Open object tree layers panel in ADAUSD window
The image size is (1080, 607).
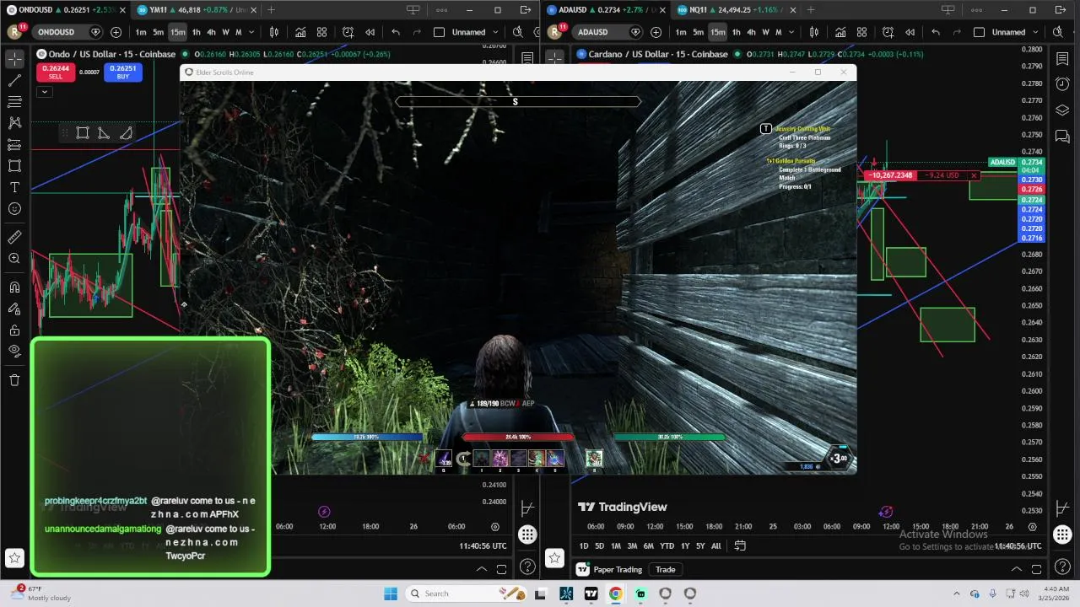tap(1062, 110)
